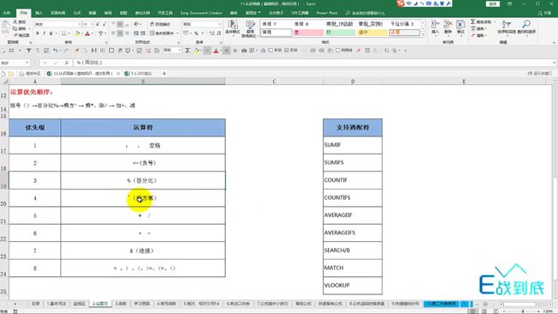Open the font size dropdown
This screenshot has width=558, height=314.
92,24
